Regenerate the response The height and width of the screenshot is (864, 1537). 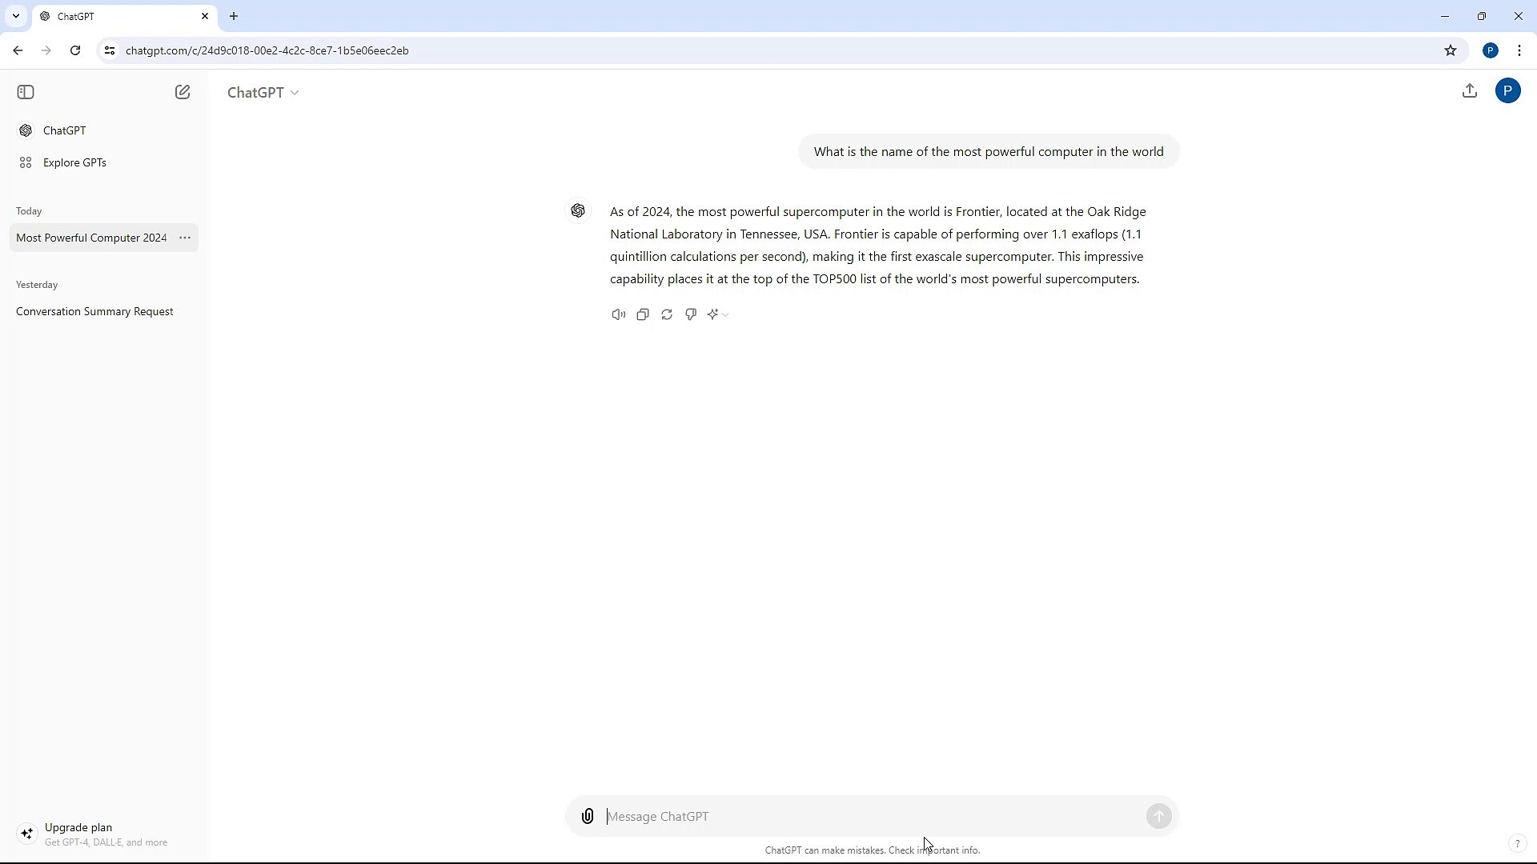pos(666,314)
